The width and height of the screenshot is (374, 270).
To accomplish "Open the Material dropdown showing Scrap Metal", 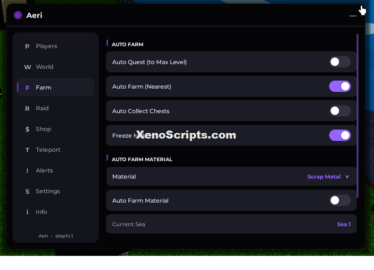I will tap(232, 176).
